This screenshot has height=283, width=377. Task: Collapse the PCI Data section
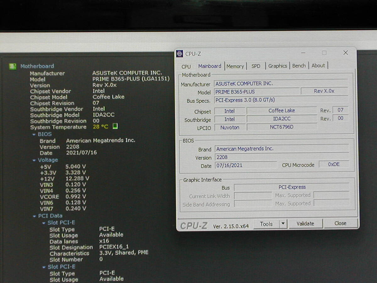click(35, 216)
